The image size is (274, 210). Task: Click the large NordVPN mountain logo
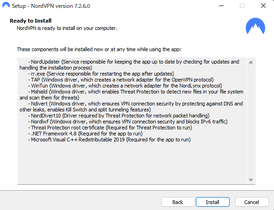[x=256, y=26]
